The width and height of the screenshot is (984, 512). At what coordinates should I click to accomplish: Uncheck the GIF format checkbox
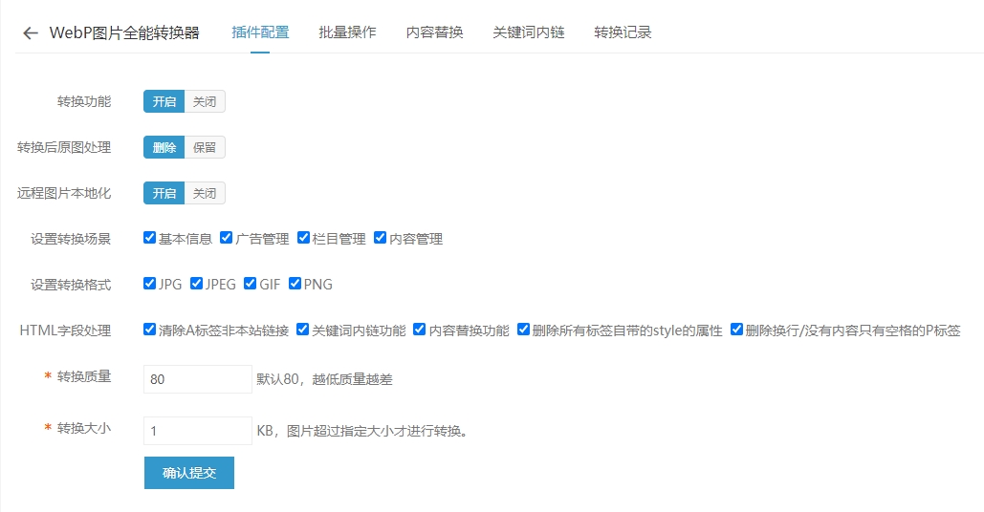[251, 284]
